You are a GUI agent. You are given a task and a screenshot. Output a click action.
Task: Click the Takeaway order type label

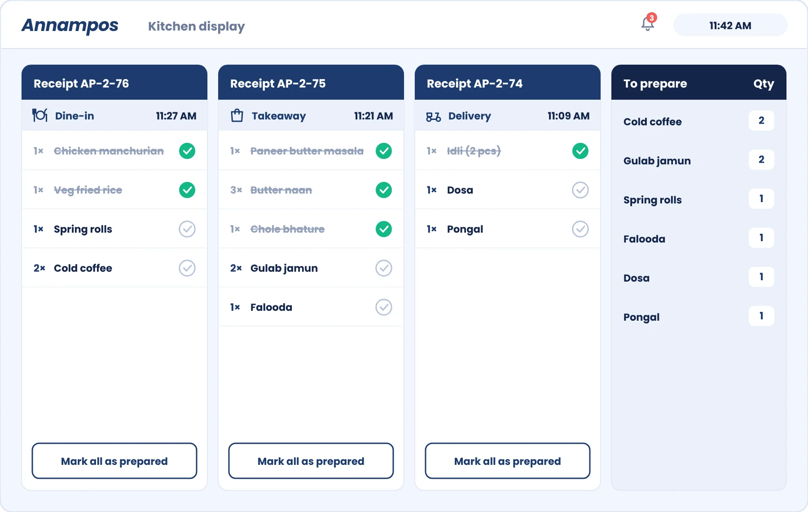pos(279,116)
